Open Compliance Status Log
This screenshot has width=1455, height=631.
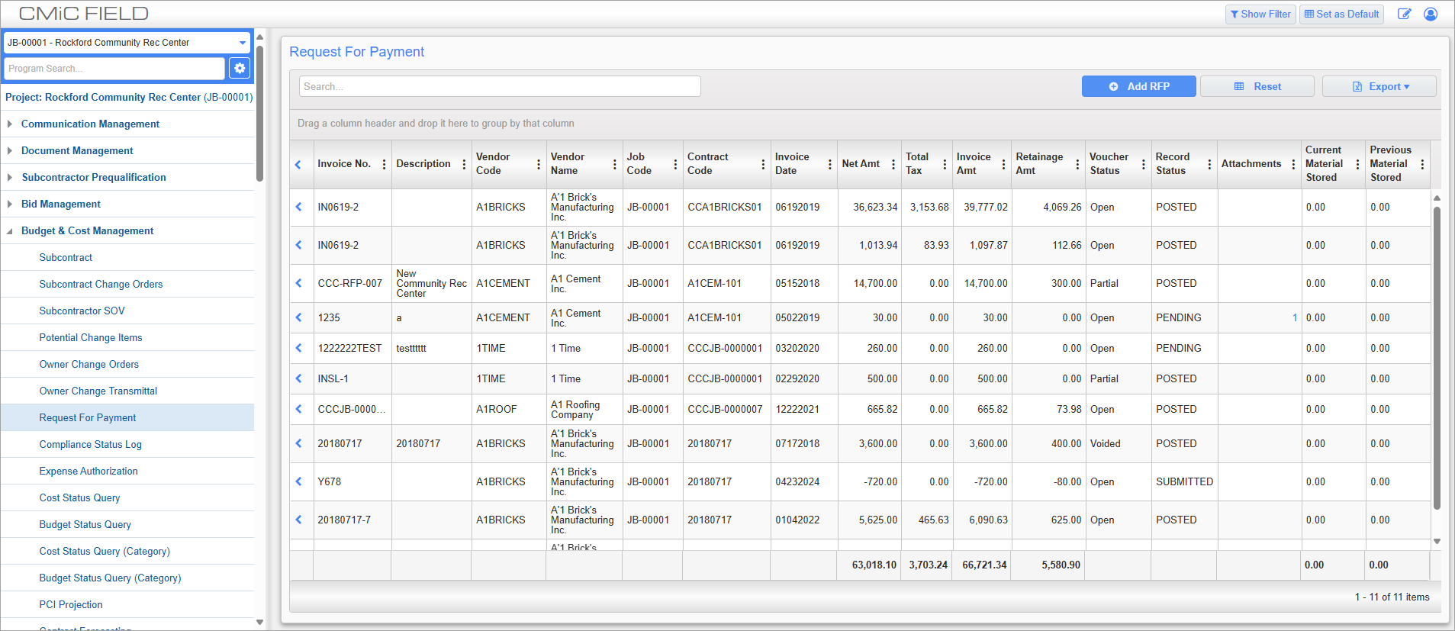click(90, 444)
